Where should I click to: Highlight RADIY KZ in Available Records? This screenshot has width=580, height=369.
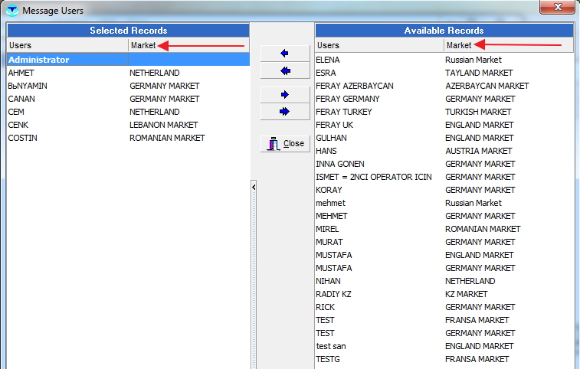[334, 294]
